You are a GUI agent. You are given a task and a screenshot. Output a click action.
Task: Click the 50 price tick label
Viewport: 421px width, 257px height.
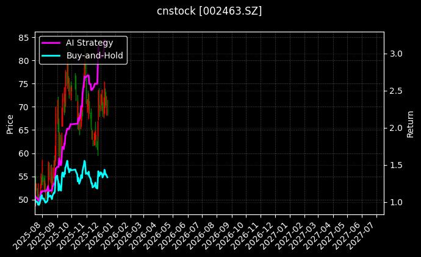pos(23,200)
